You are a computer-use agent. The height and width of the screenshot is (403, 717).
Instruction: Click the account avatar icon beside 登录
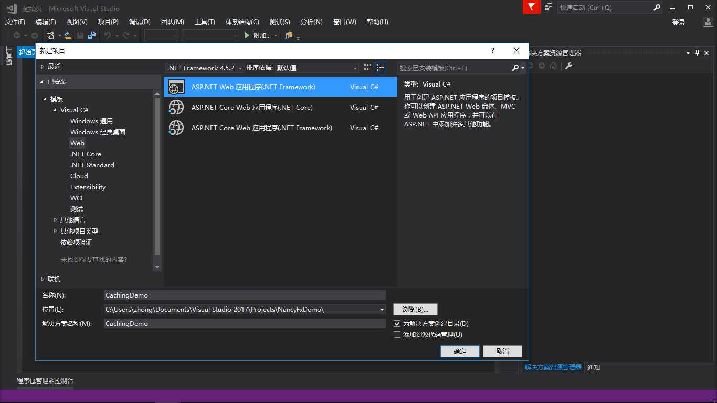click(708, 22)
